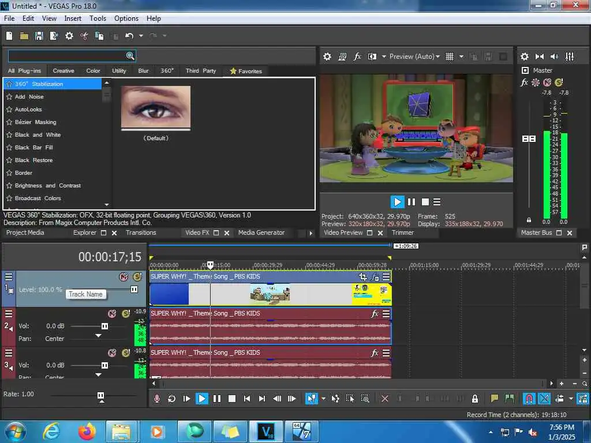Open the Project Media tab
The image size is (591, 443).
[25, 233]
